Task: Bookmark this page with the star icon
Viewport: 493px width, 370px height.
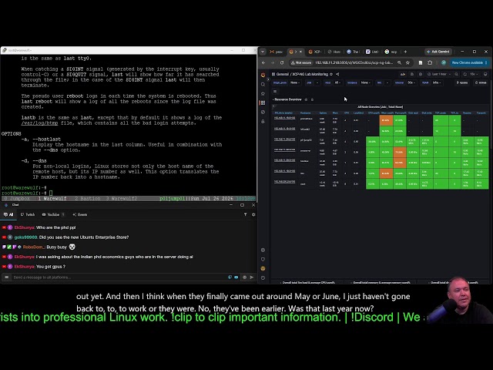Action: [x=407, y=62]
